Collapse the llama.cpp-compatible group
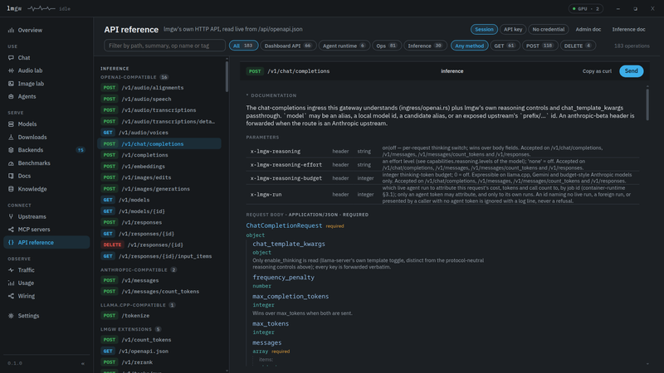 point(138,305)
